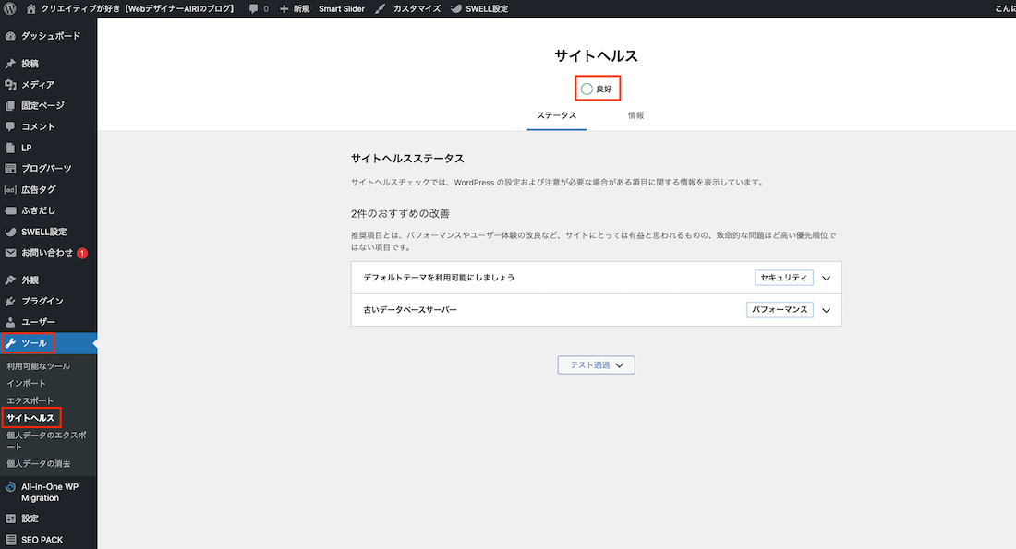Click the ブログパーツ icon
The width and height of the screenshot is (1016, 549).
[x=10, y=168]
